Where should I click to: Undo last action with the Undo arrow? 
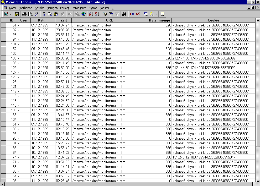(x=70, y=14)
